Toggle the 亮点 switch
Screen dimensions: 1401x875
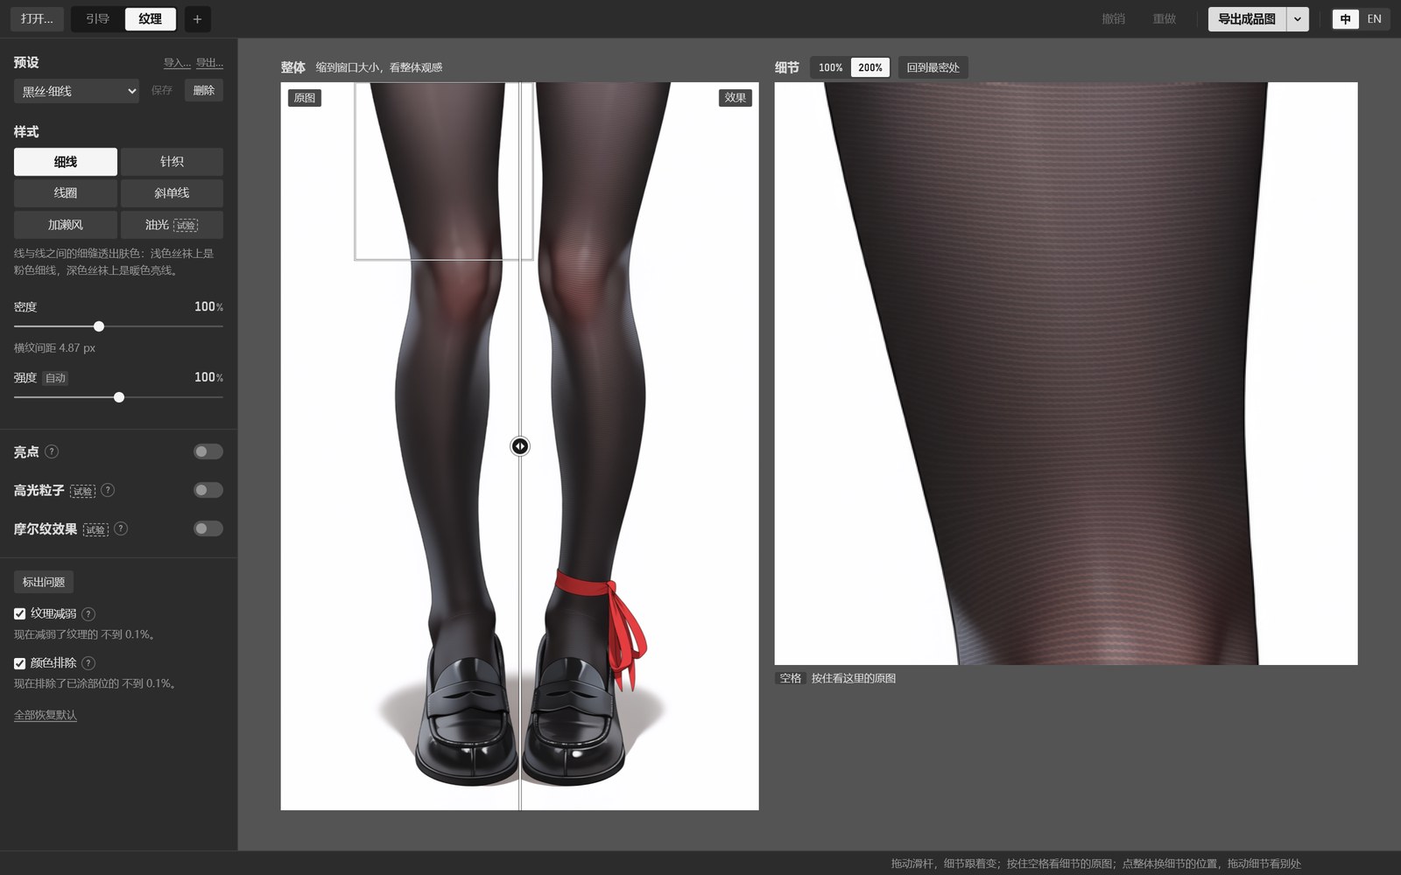(x=208, y=451)
